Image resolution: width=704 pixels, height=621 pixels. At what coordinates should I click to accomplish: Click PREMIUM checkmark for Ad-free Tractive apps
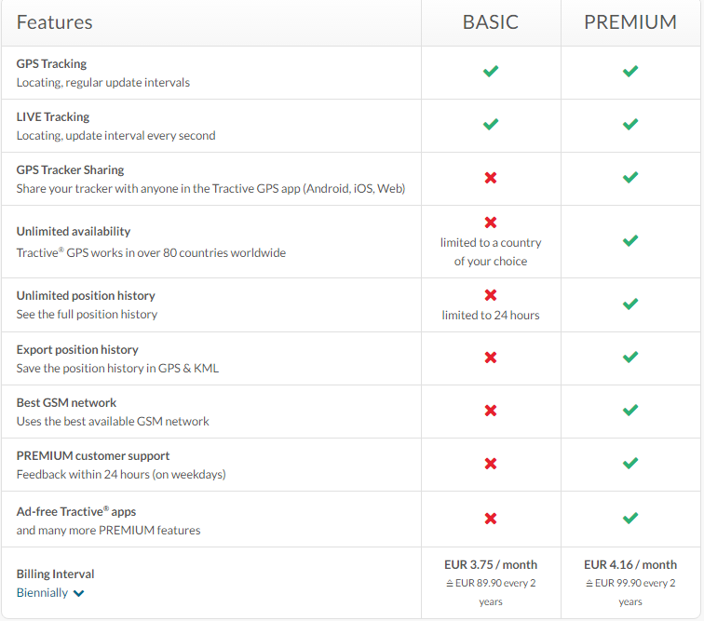(x=630, y=519)
